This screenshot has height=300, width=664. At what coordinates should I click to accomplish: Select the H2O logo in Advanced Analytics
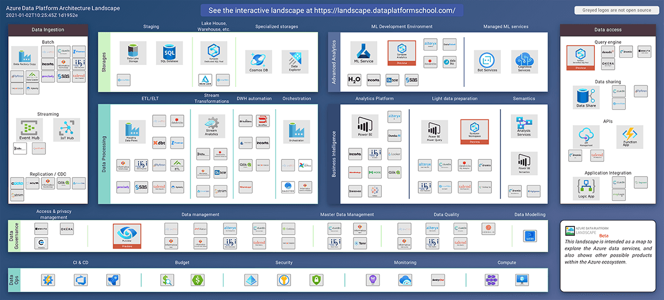coord(355,80)
